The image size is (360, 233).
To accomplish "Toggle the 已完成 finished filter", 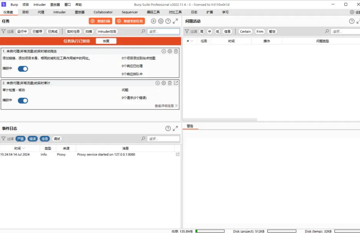I will pyautogui.click(x=53, y=31).
